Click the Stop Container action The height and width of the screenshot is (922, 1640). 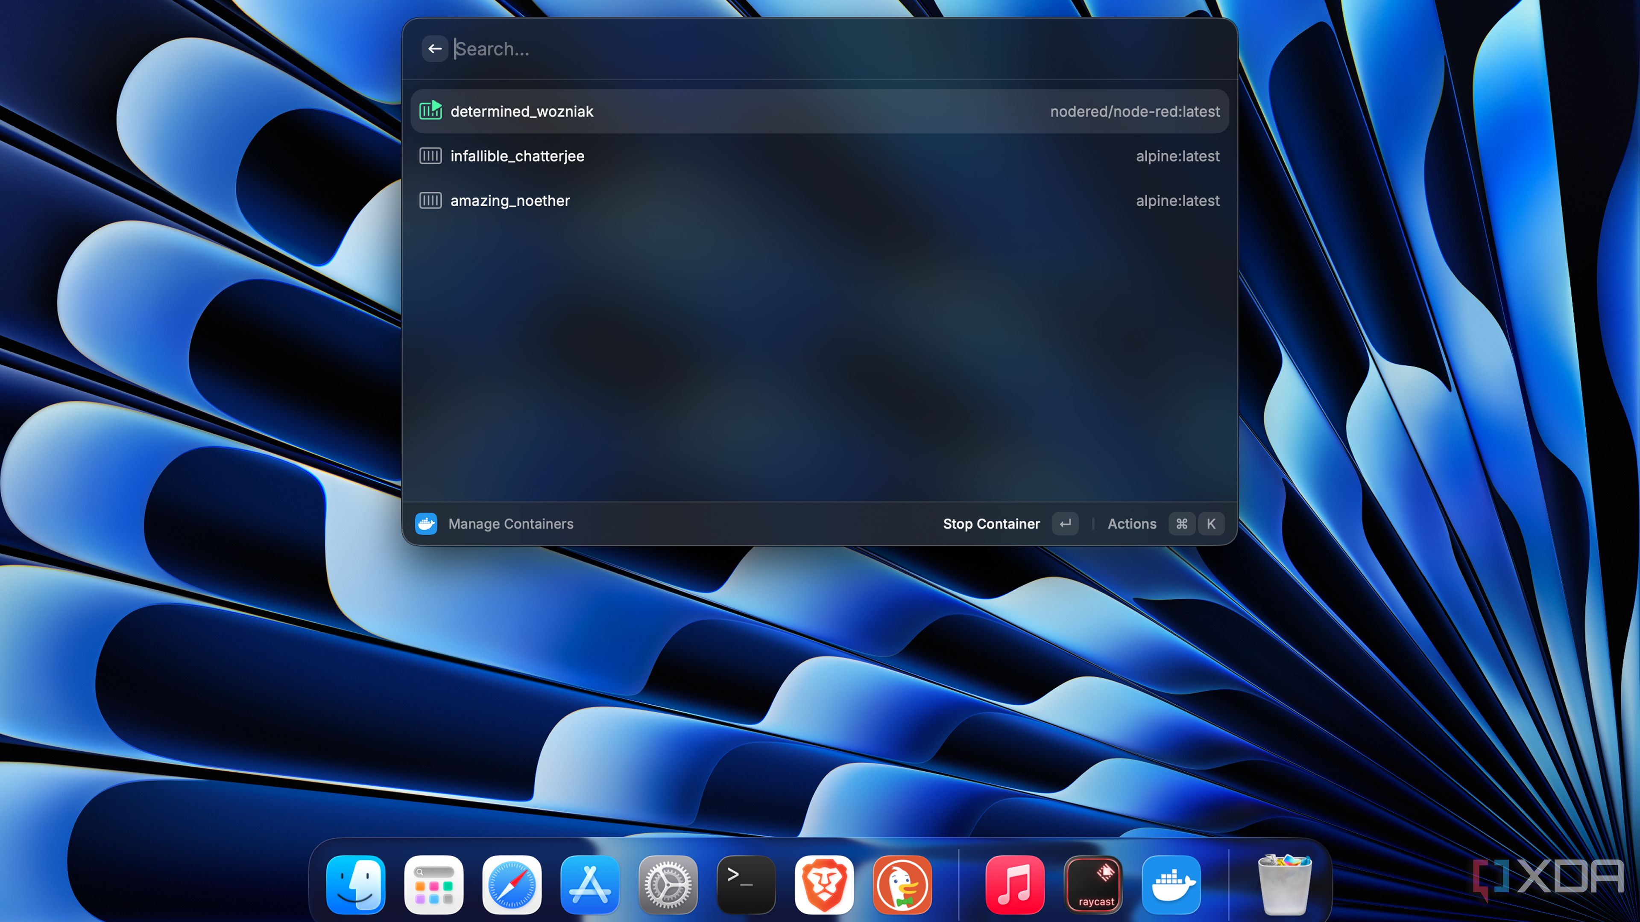(x=991, y=524)
